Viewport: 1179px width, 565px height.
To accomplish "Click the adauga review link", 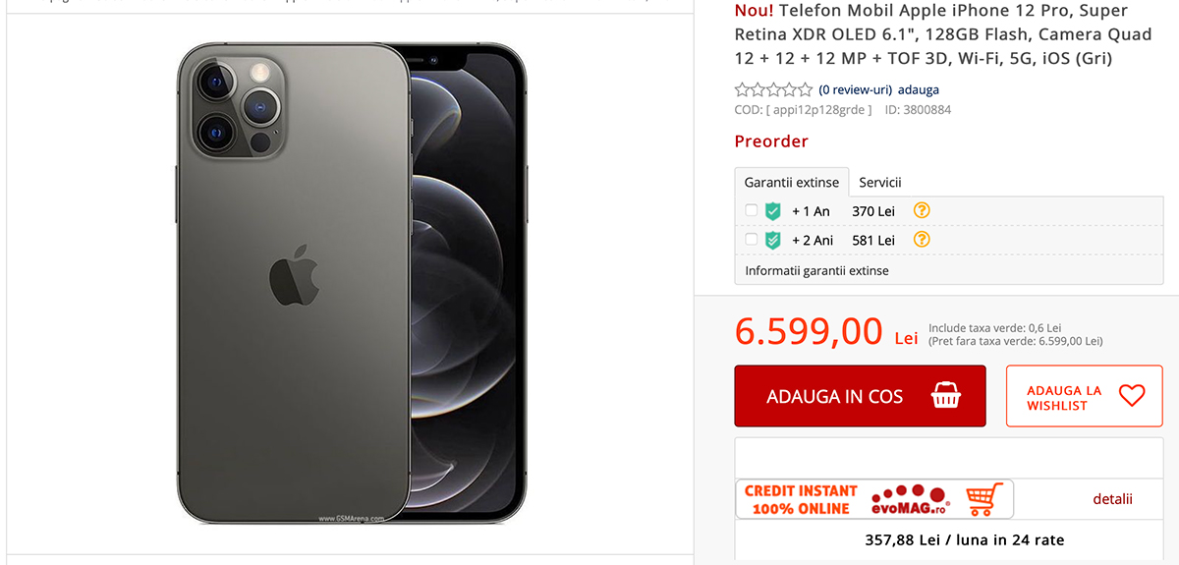I will (x=919, y=89).
